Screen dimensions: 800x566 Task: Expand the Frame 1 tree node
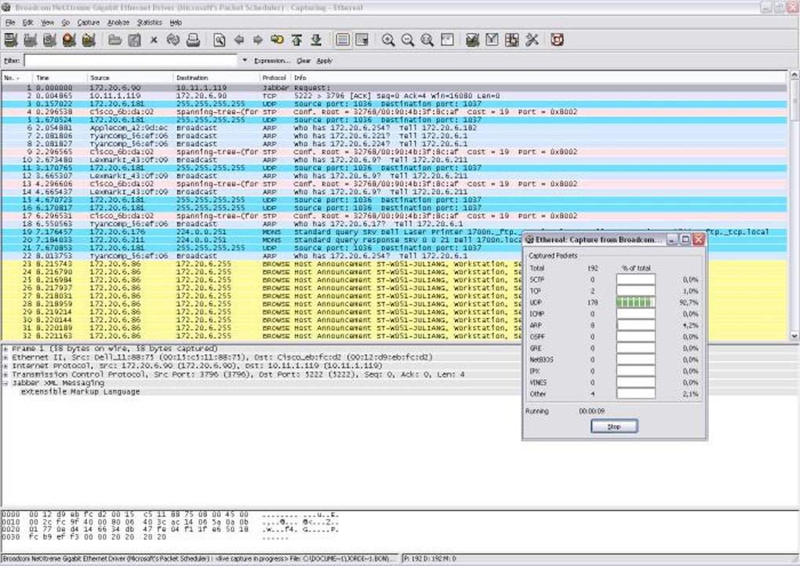(x=5, y=349)
